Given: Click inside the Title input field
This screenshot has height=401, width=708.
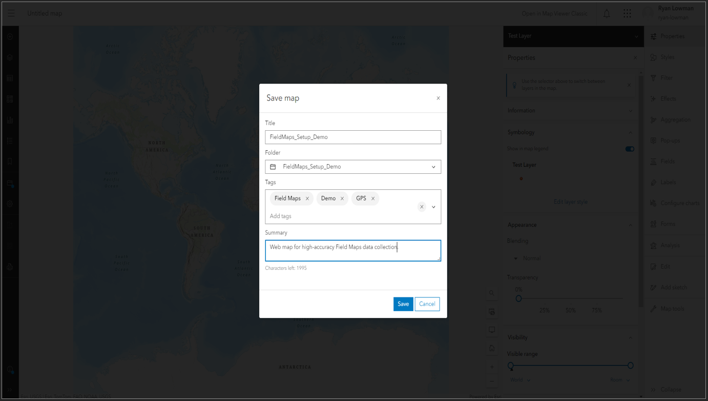Looking at the screenshot, I should point(352,137).
